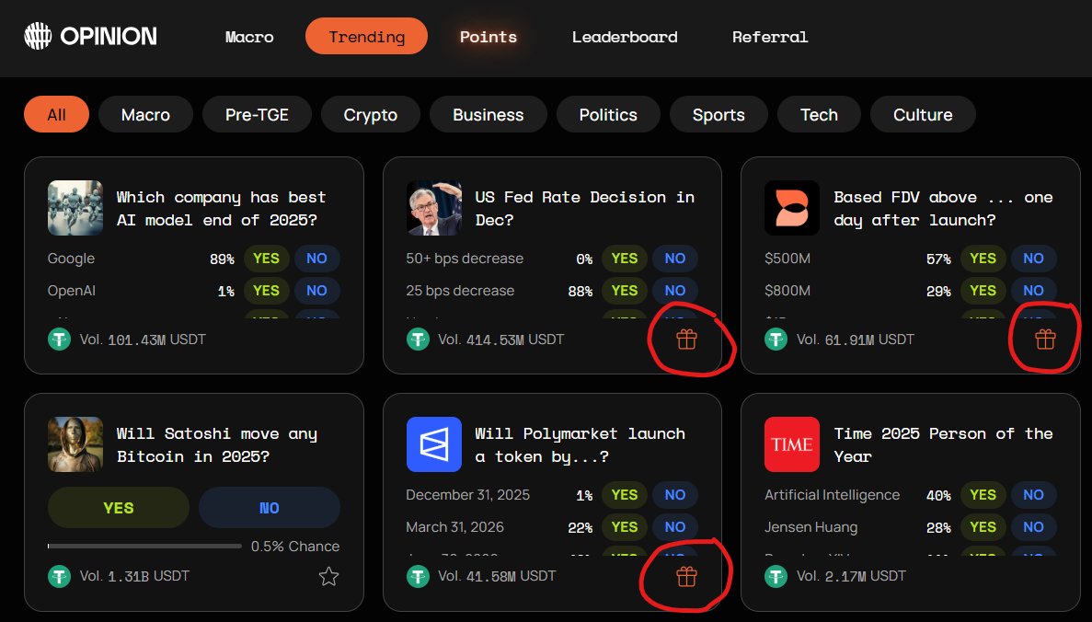Buy YES for $500M FDV
This screenshot has width=1092, height=622.
[x=983, y=259]
